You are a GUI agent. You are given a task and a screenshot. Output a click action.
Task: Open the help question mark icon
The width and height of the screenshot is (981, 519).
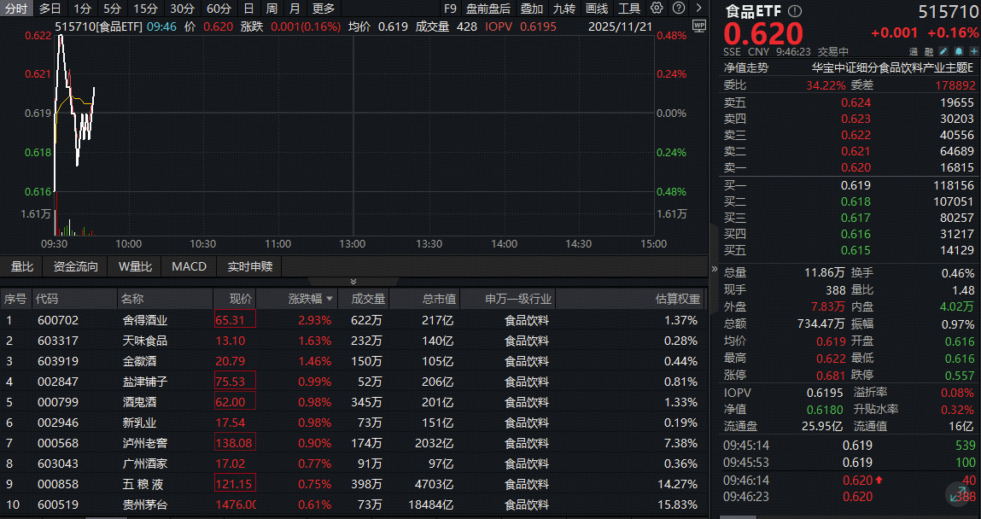pos(678,9)
